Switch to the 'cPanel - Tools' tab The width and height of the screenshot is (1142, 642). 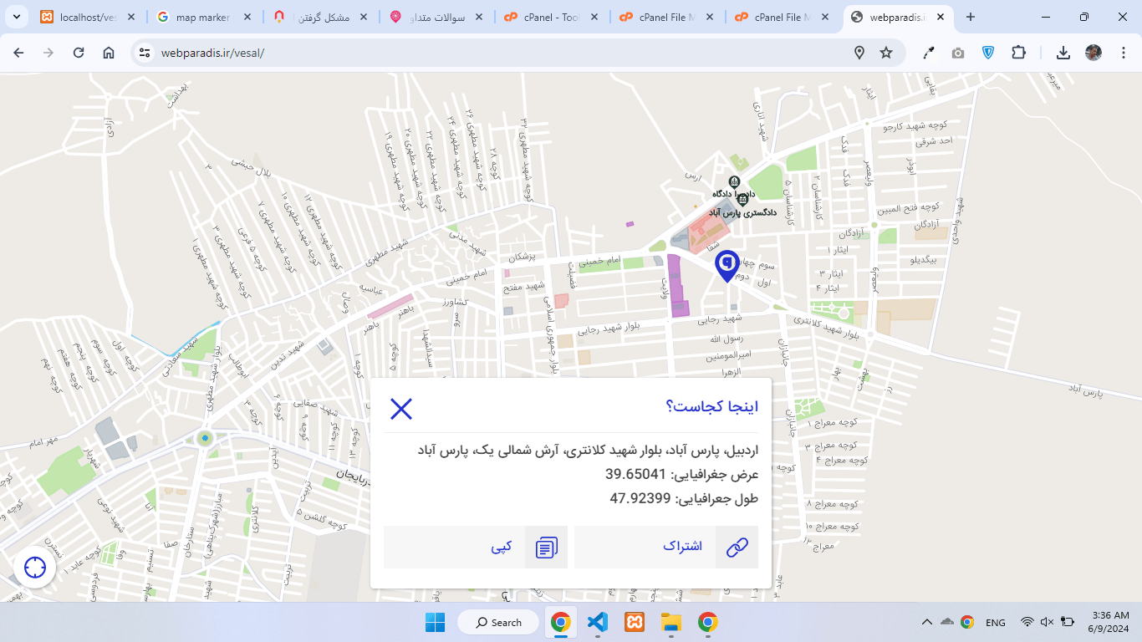coord(551,17)
